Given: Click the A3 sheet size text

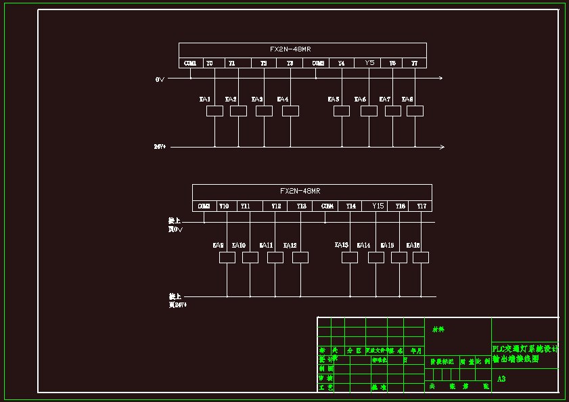Looking at the screenshot, I should (x=501, y=379).
